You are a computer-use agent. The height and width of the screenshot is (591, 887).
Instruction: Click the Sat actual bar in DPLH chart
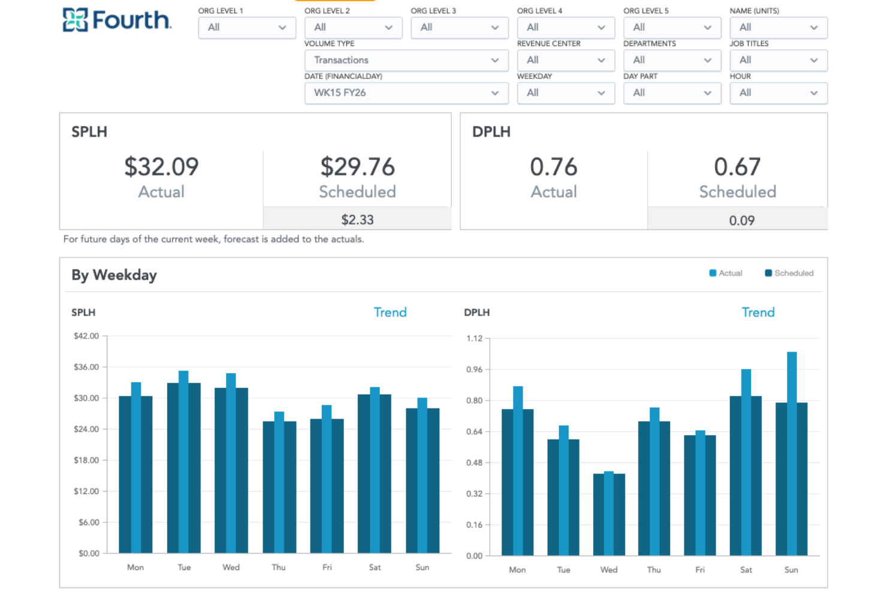coord(746,462)
